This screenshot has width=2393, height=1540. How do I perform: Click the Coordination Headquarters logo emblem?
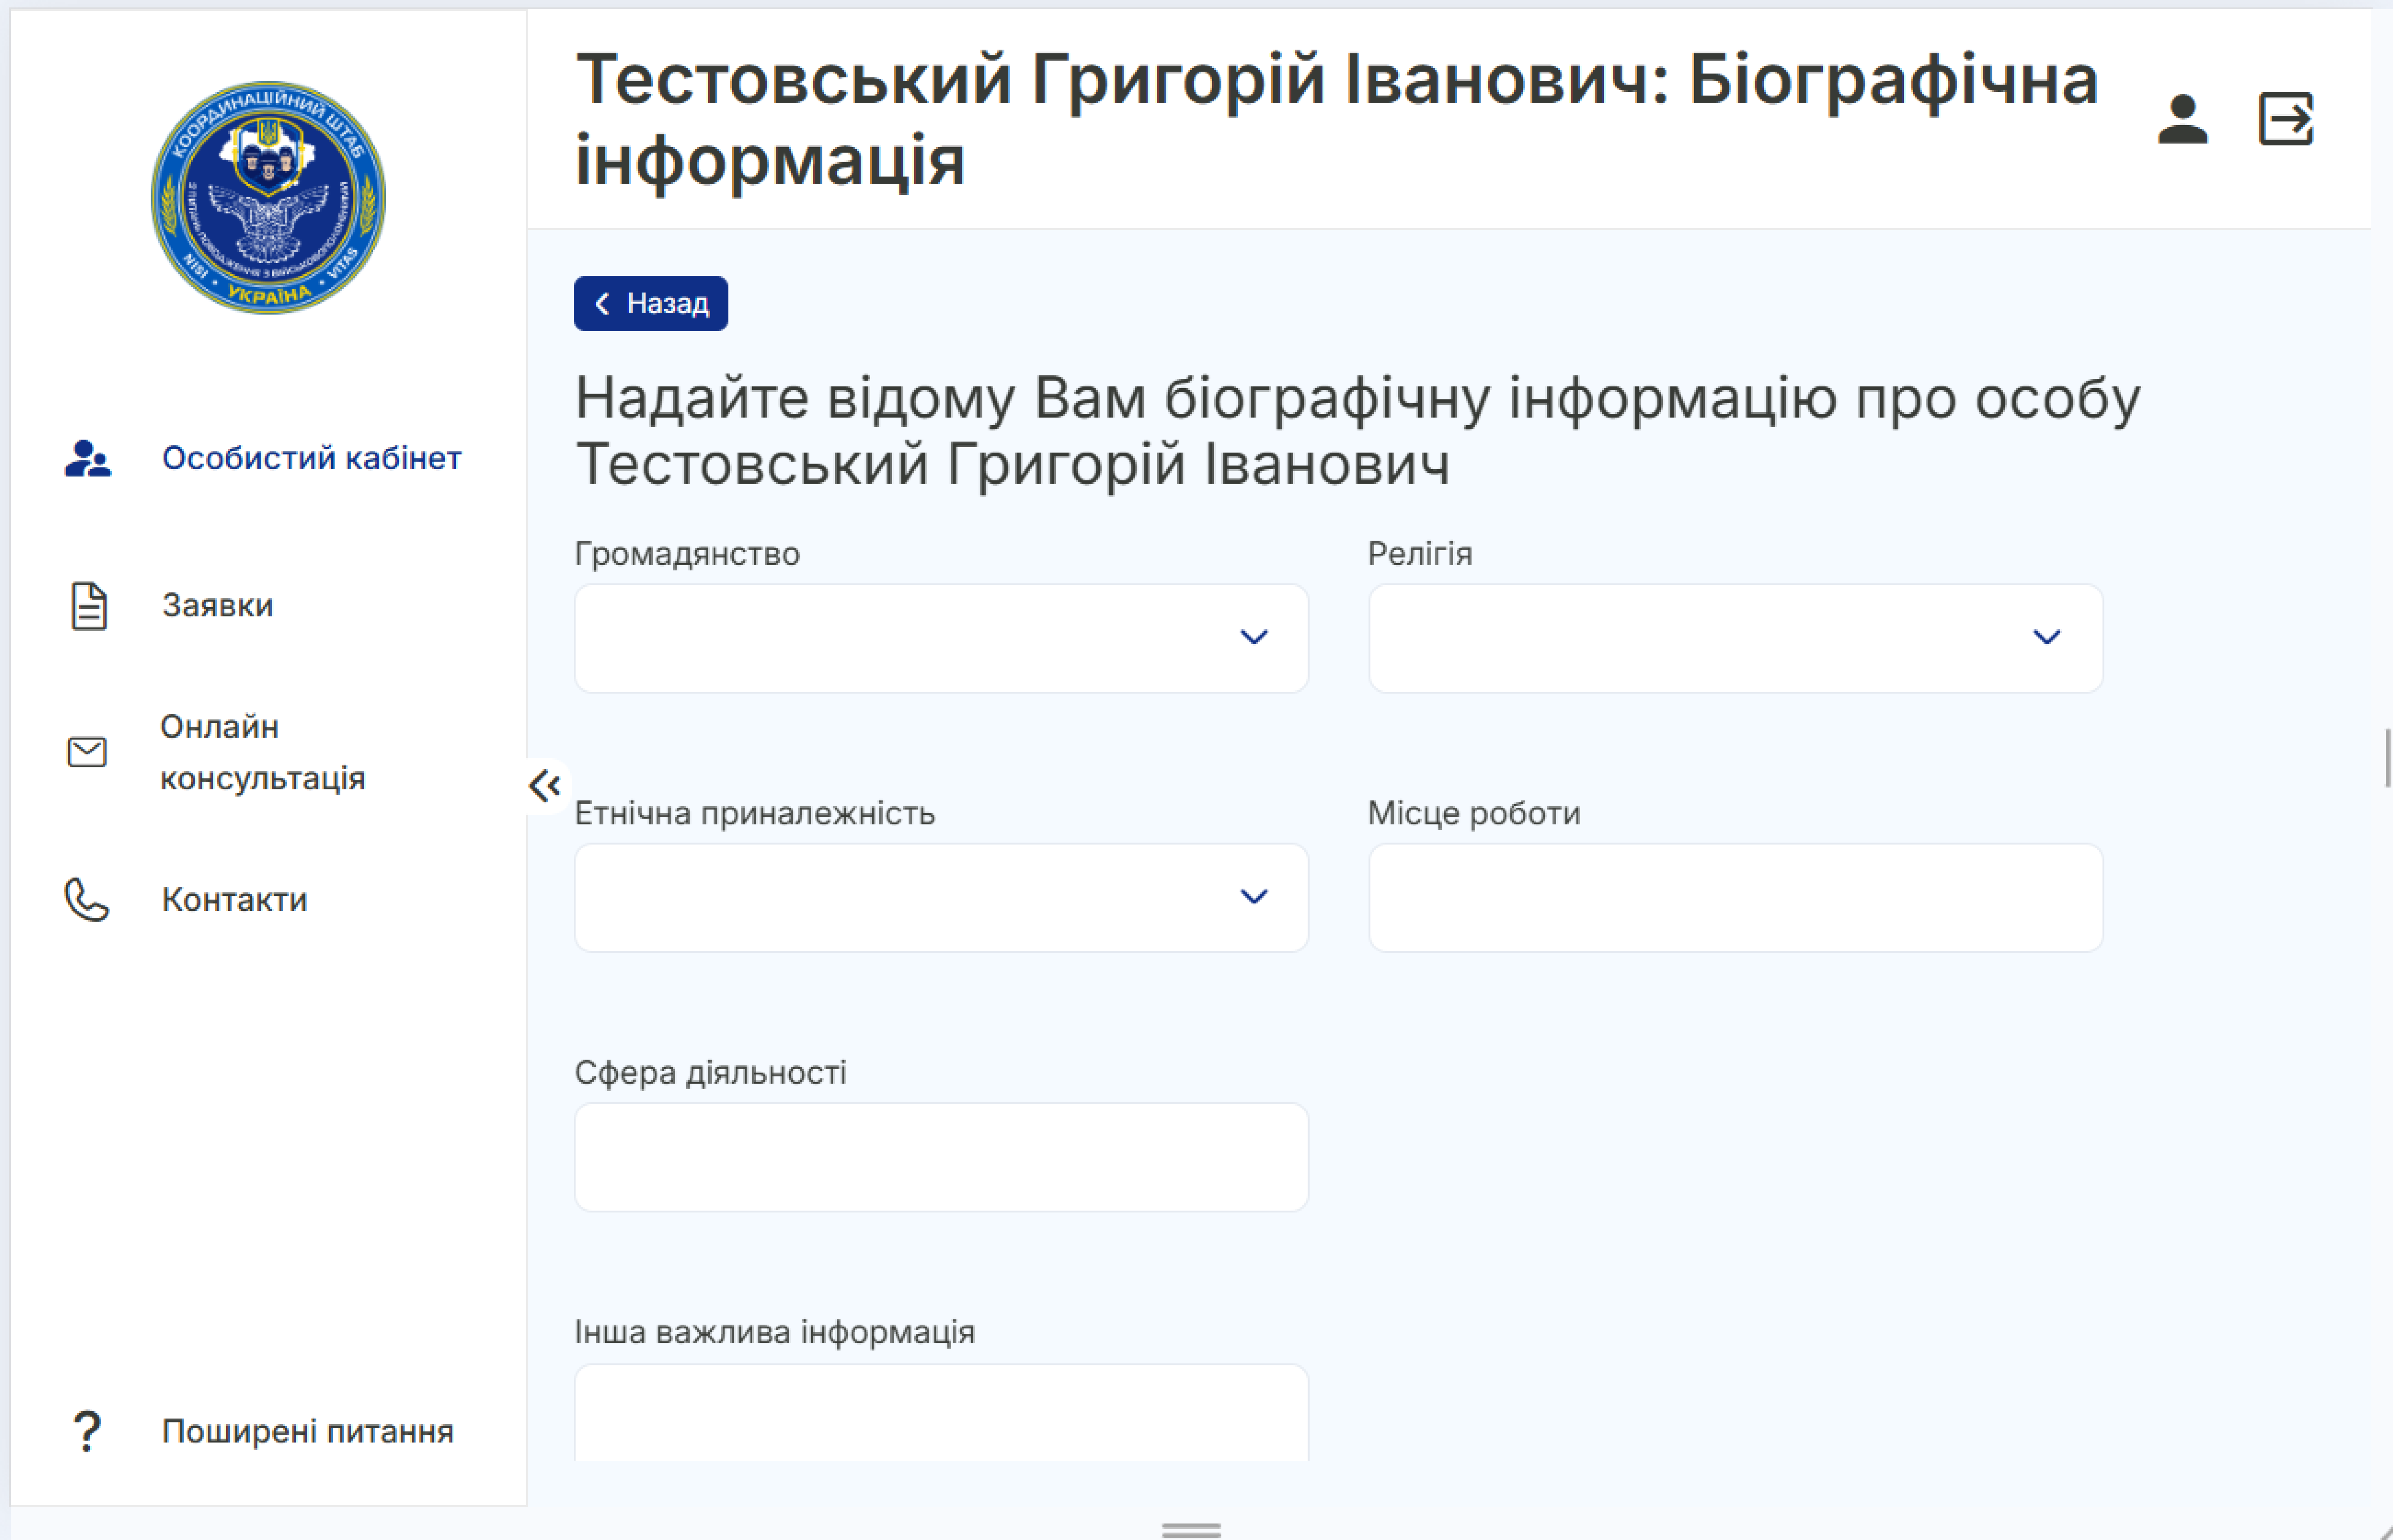268,198
